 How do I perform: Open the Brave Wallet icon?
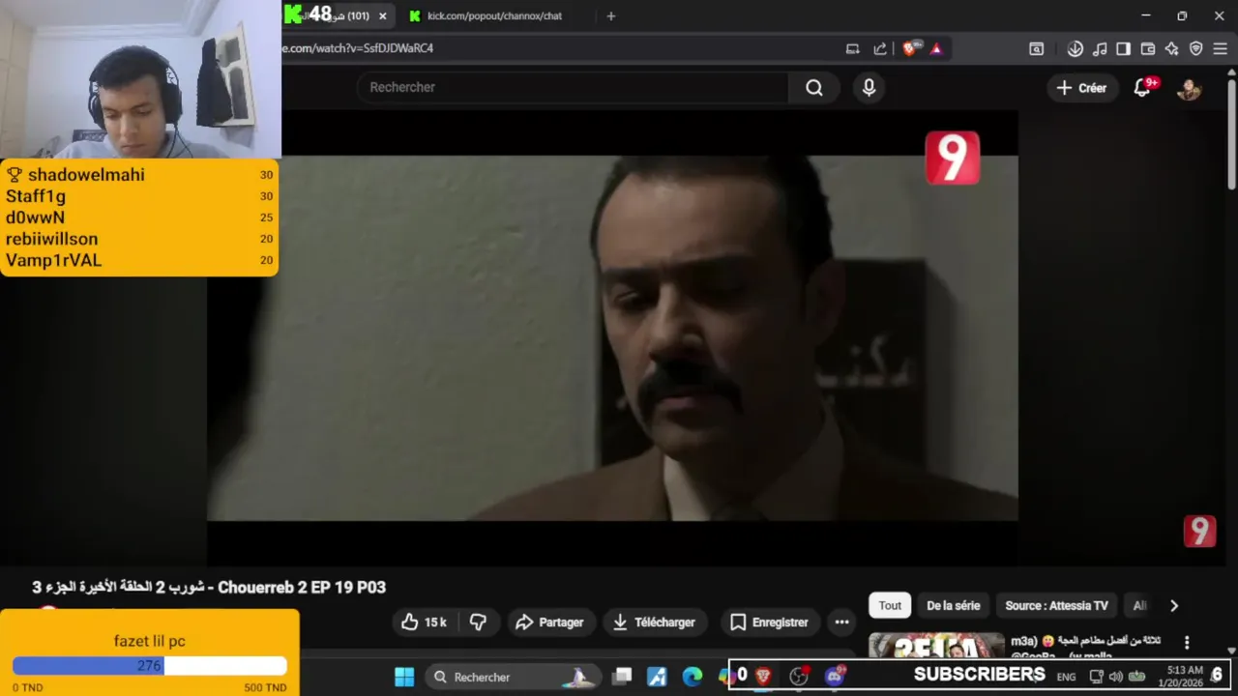(x=1148, y=48)
